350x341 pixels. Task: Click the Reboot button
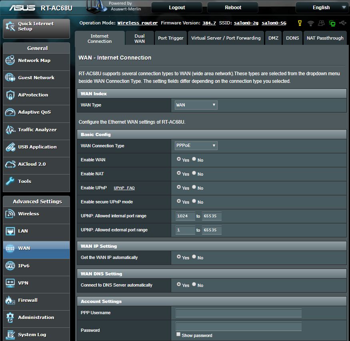click(233, 8)
